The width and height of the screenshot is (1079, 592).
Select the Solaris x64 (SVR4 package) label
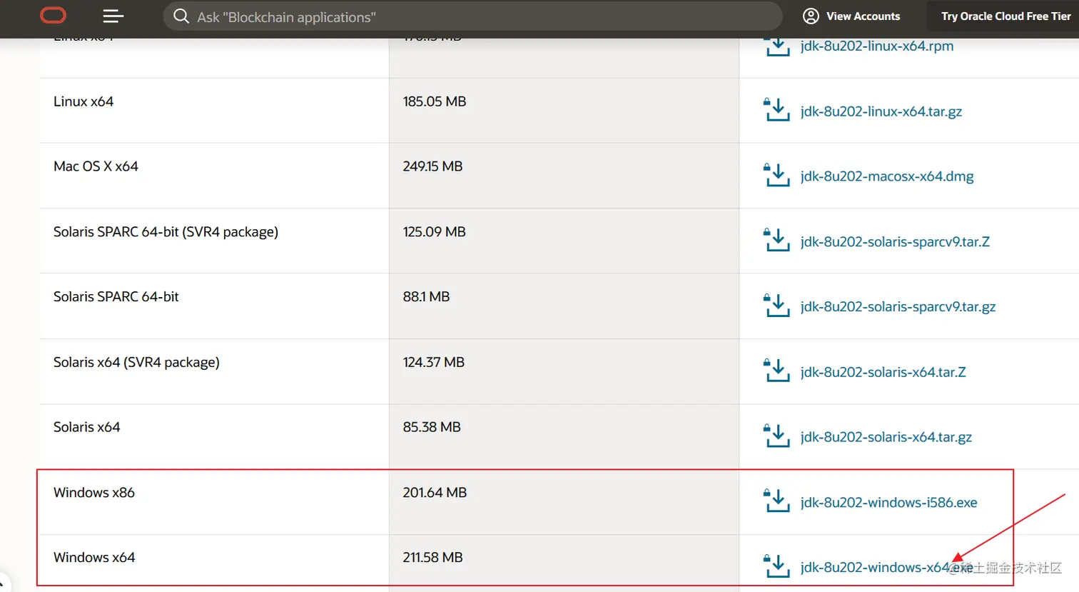[136, 362]
